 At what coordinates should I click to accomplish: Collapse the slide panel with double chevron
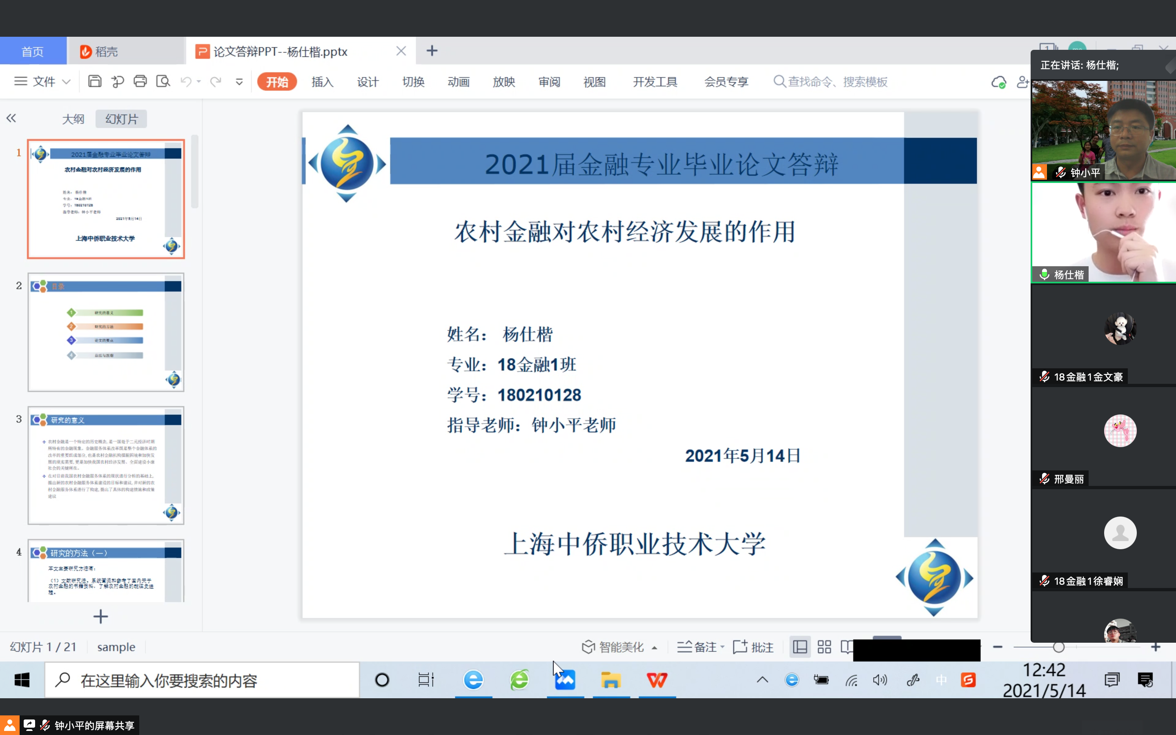(11, 118)
